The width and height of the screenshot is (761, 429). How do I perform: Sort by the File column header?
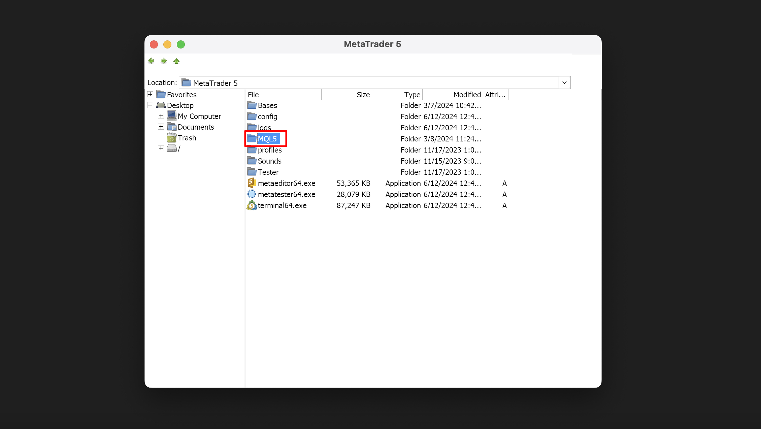click(284, 95)
